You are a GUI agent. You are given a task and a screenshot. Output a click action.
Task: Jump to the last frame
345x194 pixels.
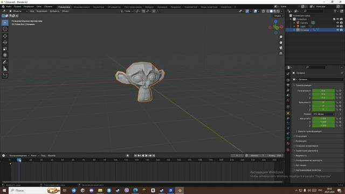154,156
